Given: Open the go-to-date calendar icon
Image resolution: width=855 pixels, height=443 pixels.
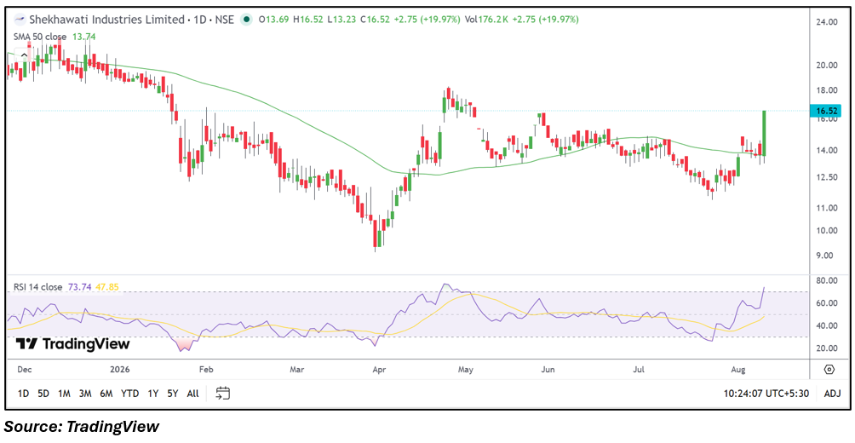Looking at the screenshot, I should (222, 394).
